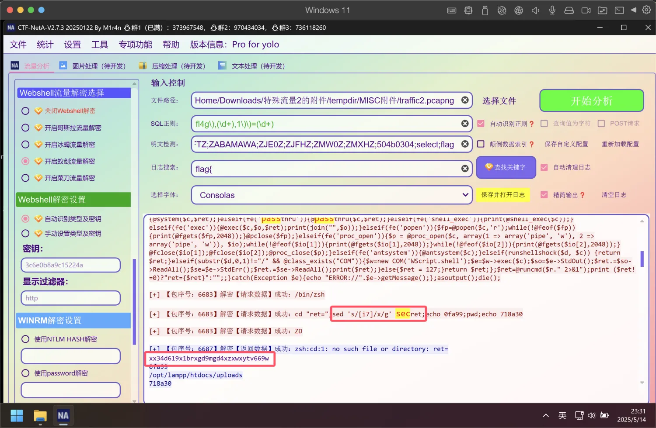Viewport: 656px width, 428px height.
Task: Open keyboard icon in VM title bar
Action: tap(452, 10)
